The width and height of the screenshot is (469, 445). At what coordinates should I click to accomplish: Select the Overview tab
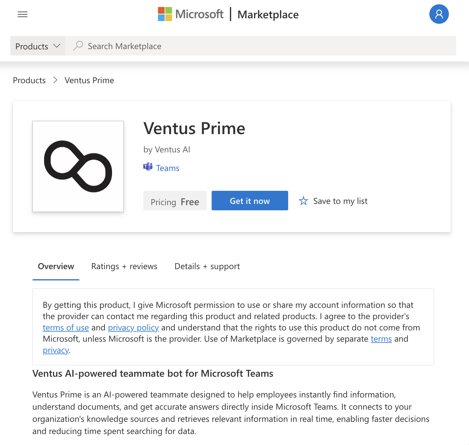(x=55, y=266)
